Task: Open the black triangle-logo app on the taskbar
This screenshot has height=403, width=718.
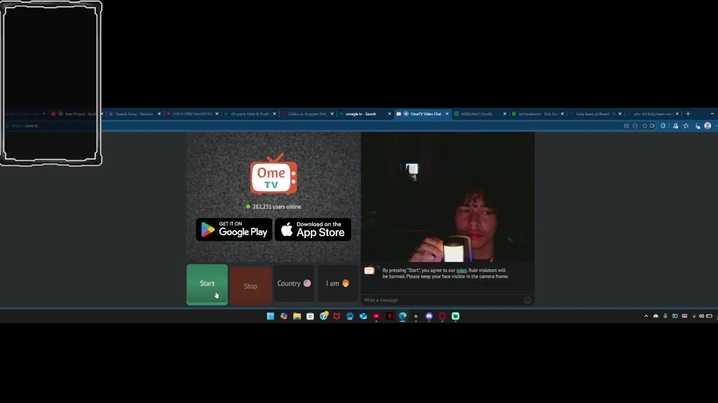Action: [x=416, y=316]
